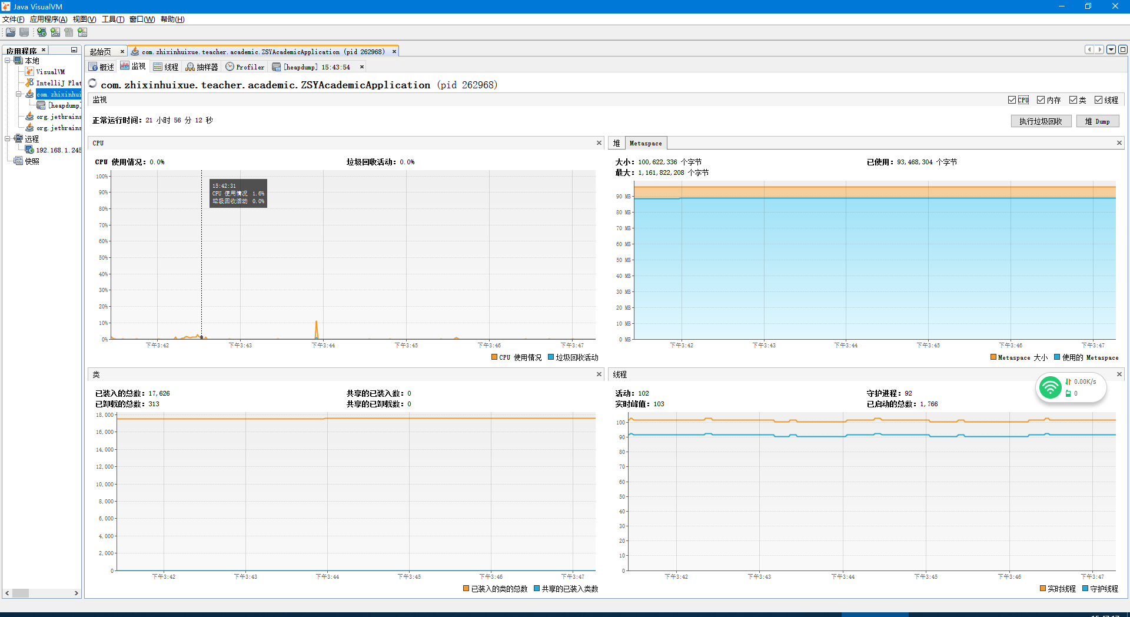The image size is (1130, 617).
Task: Switch to the 线程 threads tab
Action: (x=166, y=67)
